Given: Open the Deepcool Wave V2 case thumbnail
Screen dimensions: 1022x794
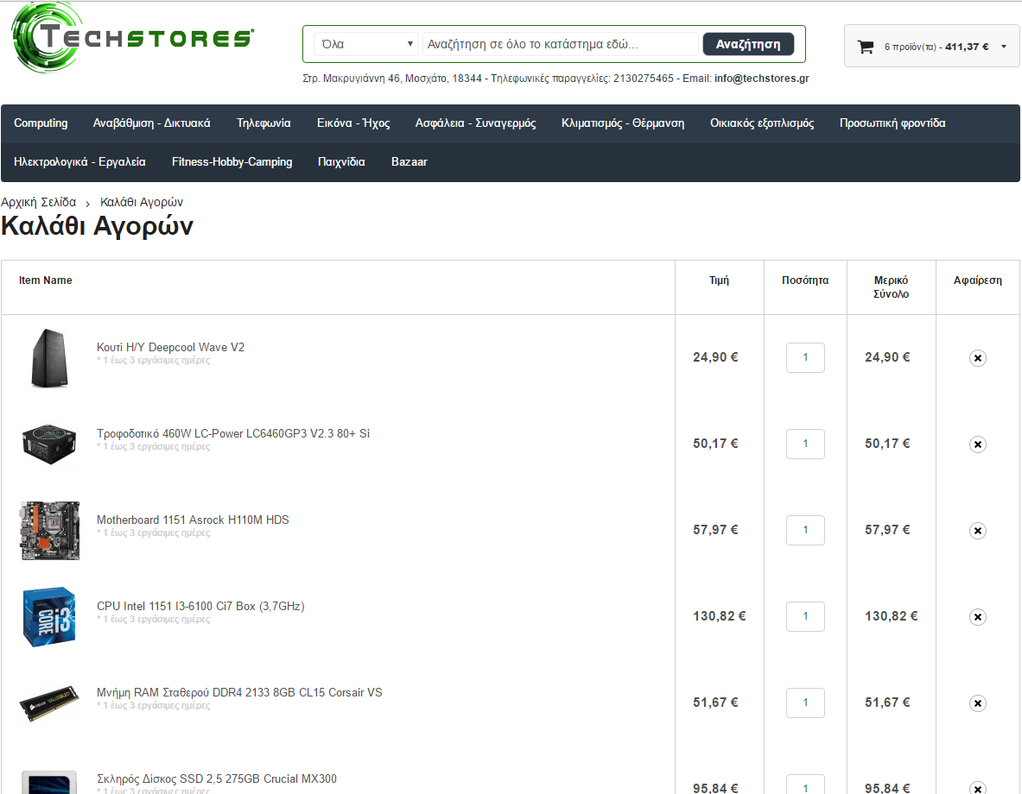Looking at the screenshot, I should pos(49,357).
